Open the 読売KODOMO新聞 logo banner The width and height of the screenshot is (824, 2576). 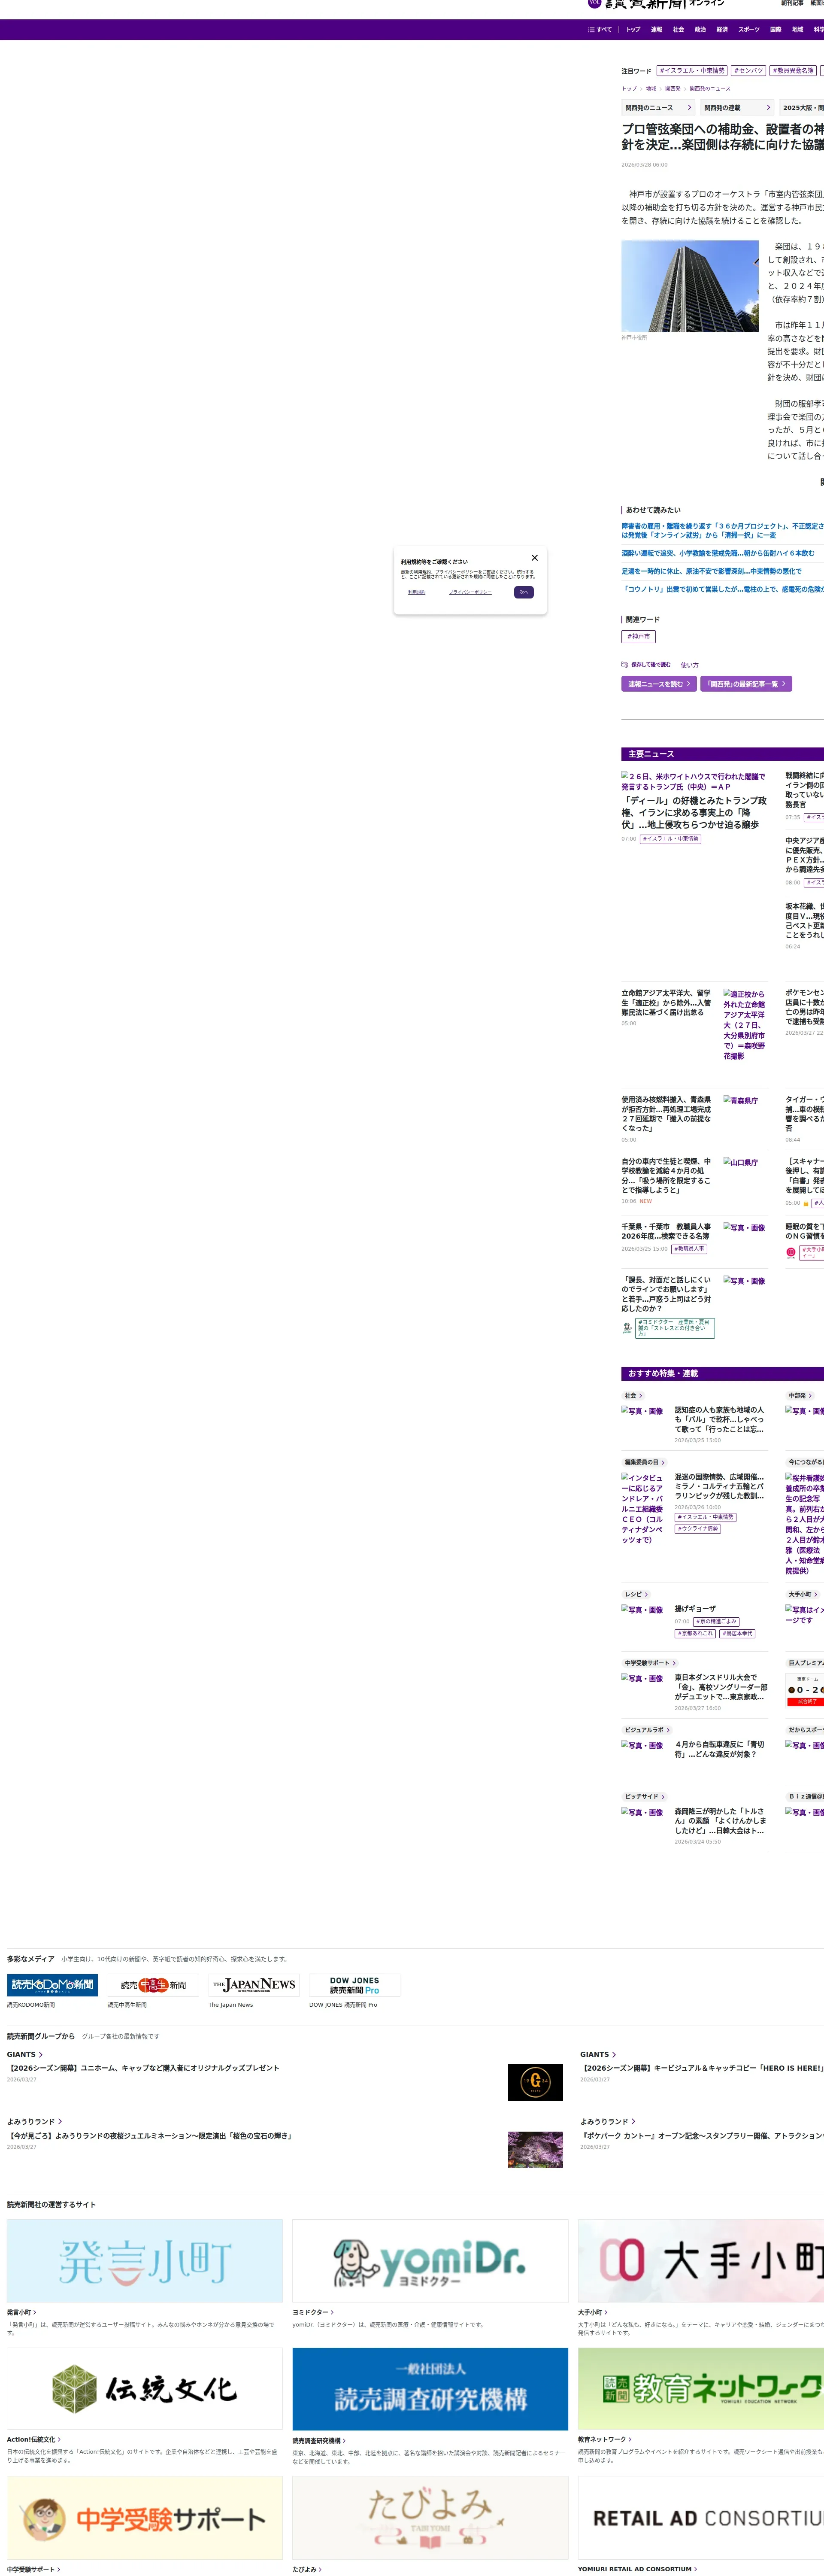(52, 1985)
